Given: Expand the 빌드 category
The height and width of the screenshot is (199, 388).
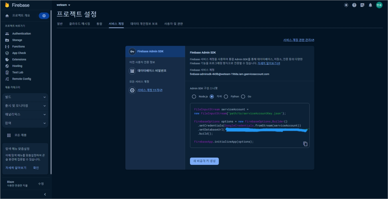Looking at the screenshot, I should pyautogui.click(x=25, y=97).
